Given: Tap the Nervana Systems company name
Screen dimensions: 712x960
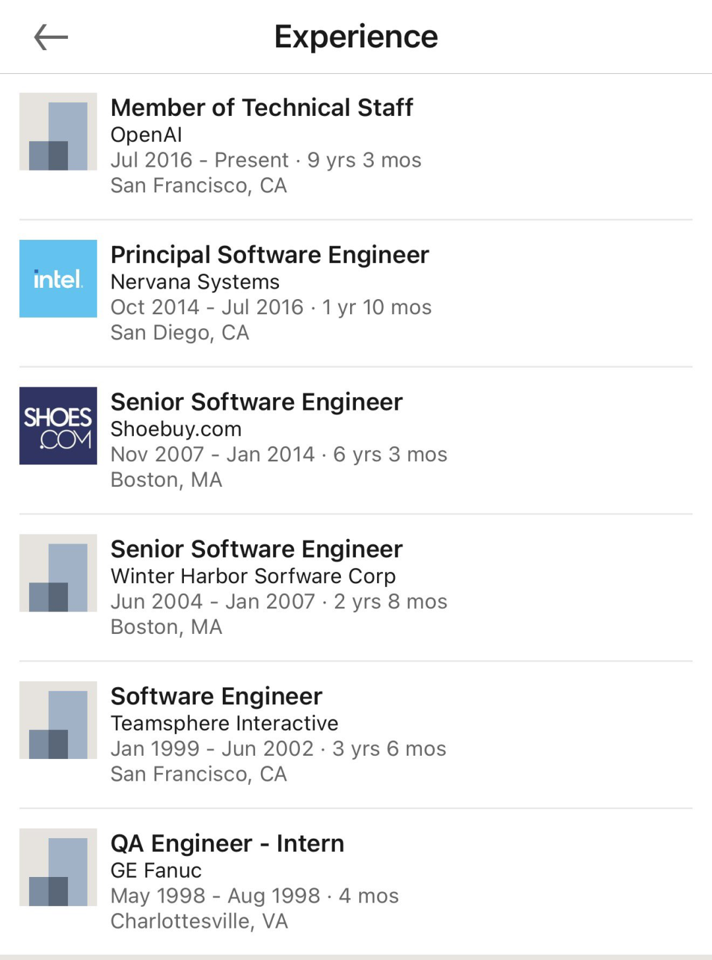Looking at the screenshot, I should click(195, 282).
